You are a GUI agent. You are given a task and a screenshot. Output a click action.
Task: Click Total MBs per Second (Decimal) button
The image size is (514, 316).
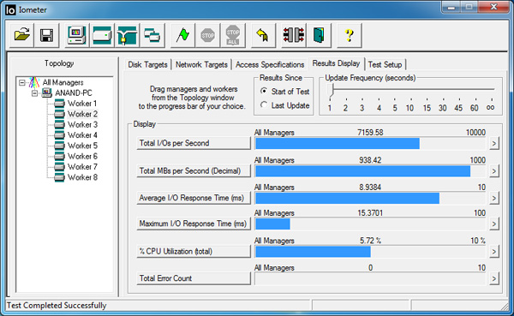coord(194,170)
